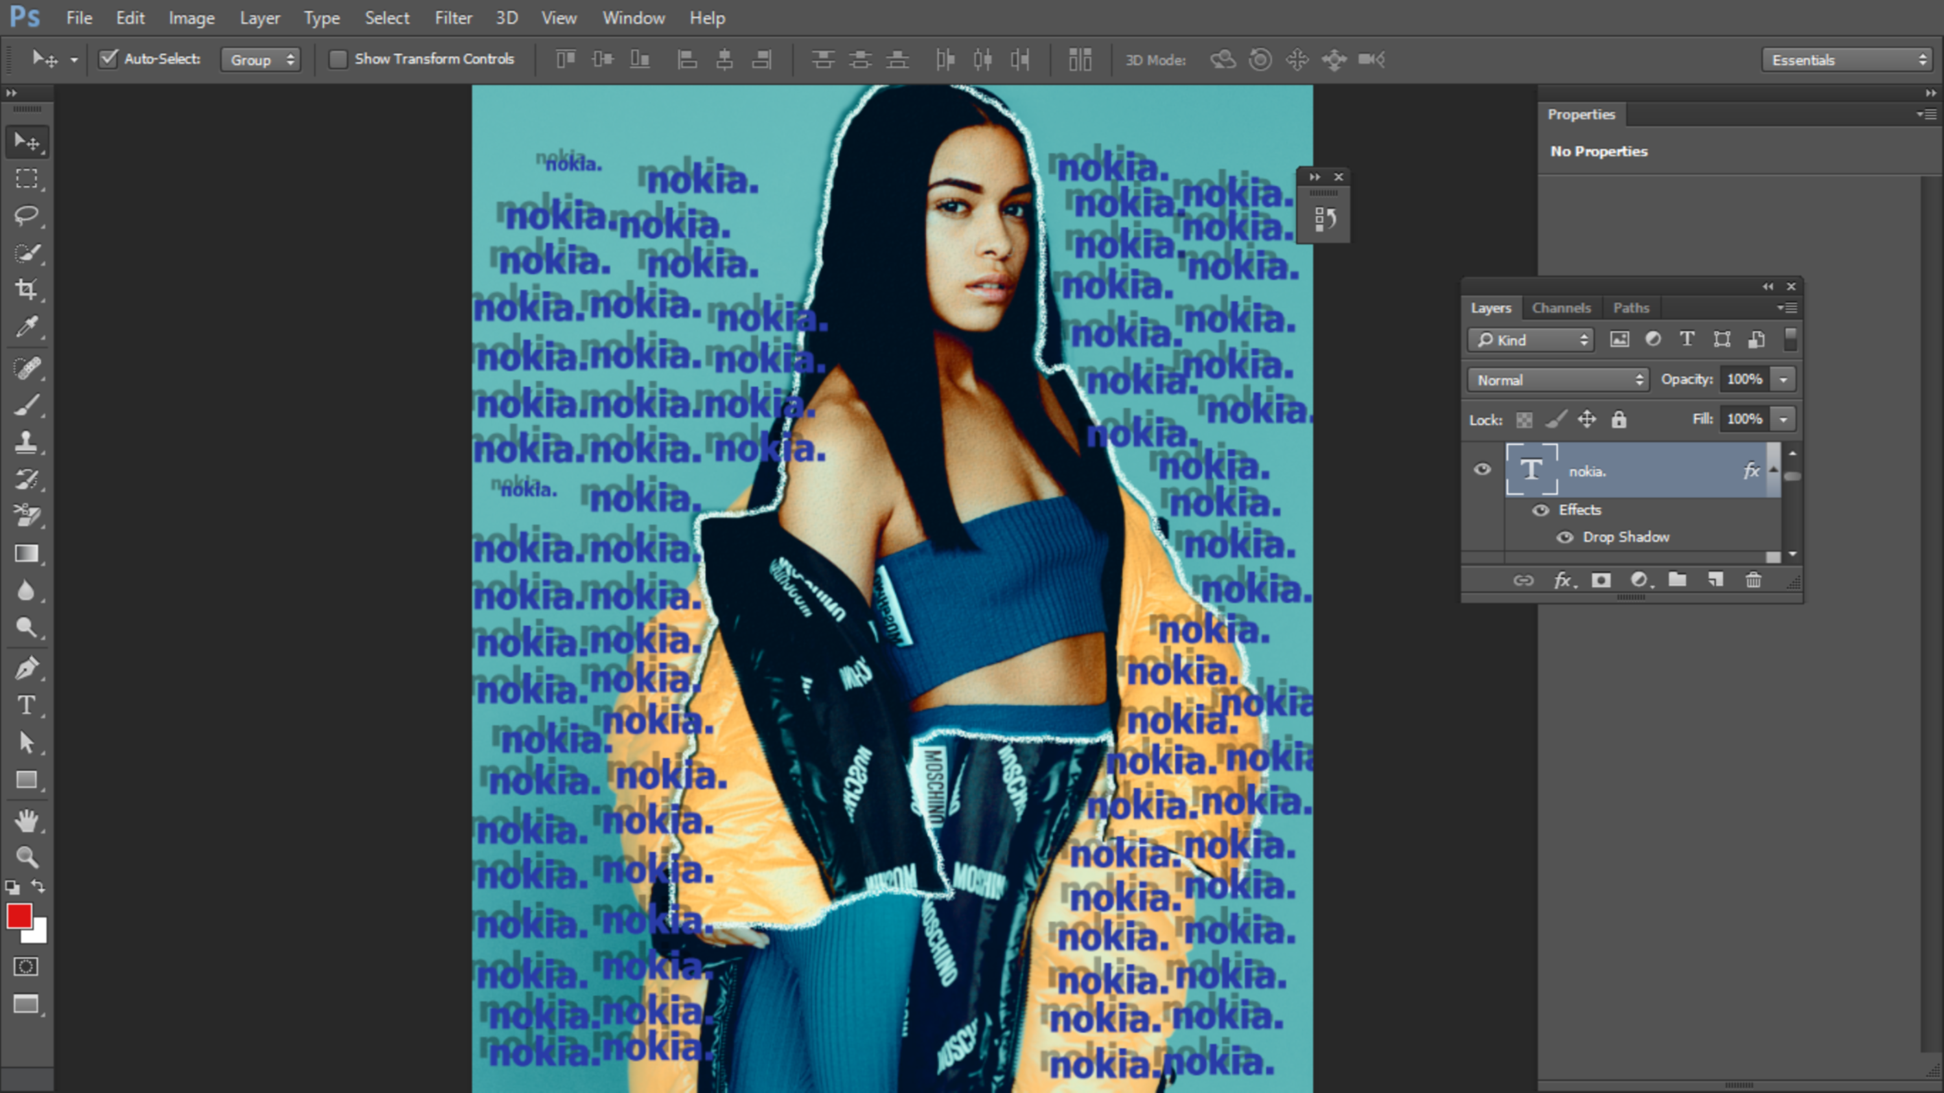
Task: Select the Dodge tool
Action: 27,628
